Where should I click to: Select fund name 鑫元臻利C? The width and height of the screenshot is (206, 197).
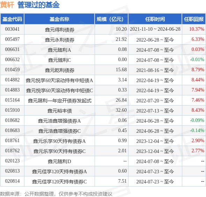[59, 60]
